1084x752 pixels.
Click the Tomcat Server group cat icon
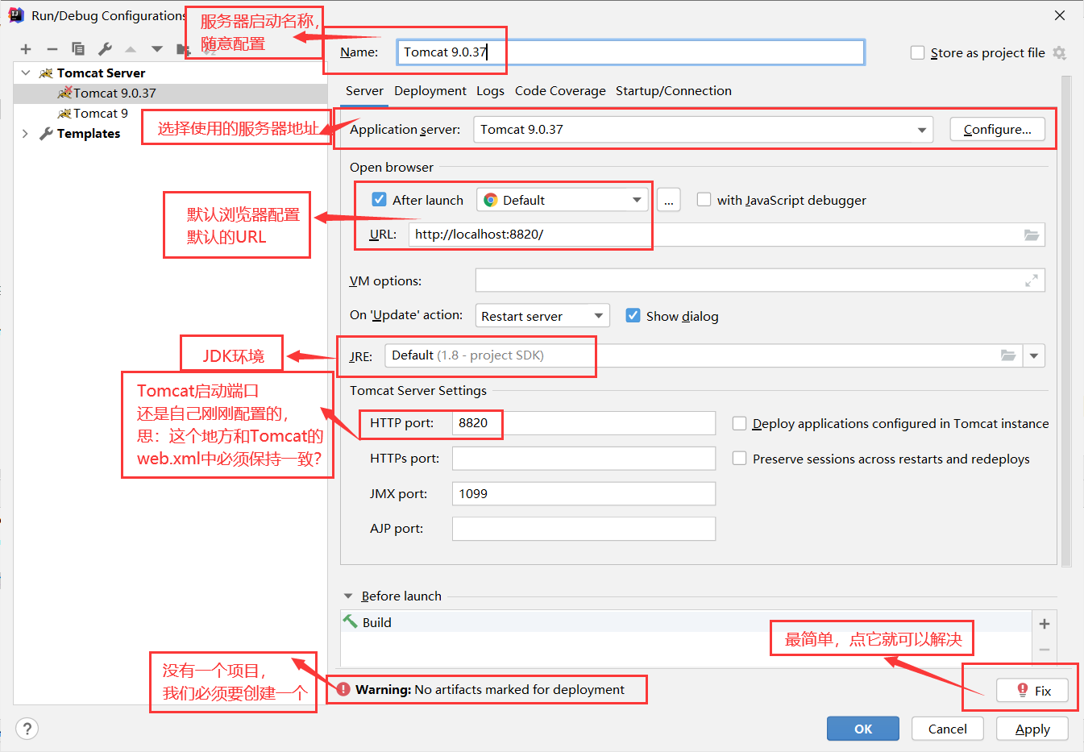46,73
